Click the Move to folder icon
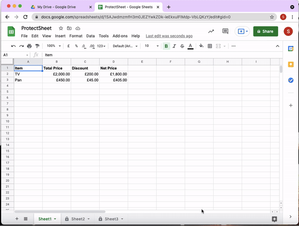The height and width of the screenshot is (226, 299). 69,28
